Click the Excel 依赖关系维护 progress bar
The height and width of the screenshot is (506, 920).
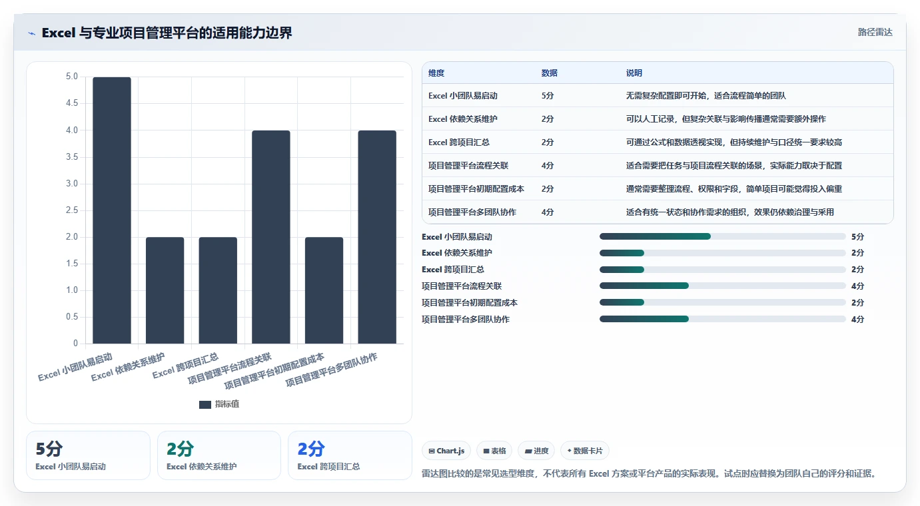[723, 253]
